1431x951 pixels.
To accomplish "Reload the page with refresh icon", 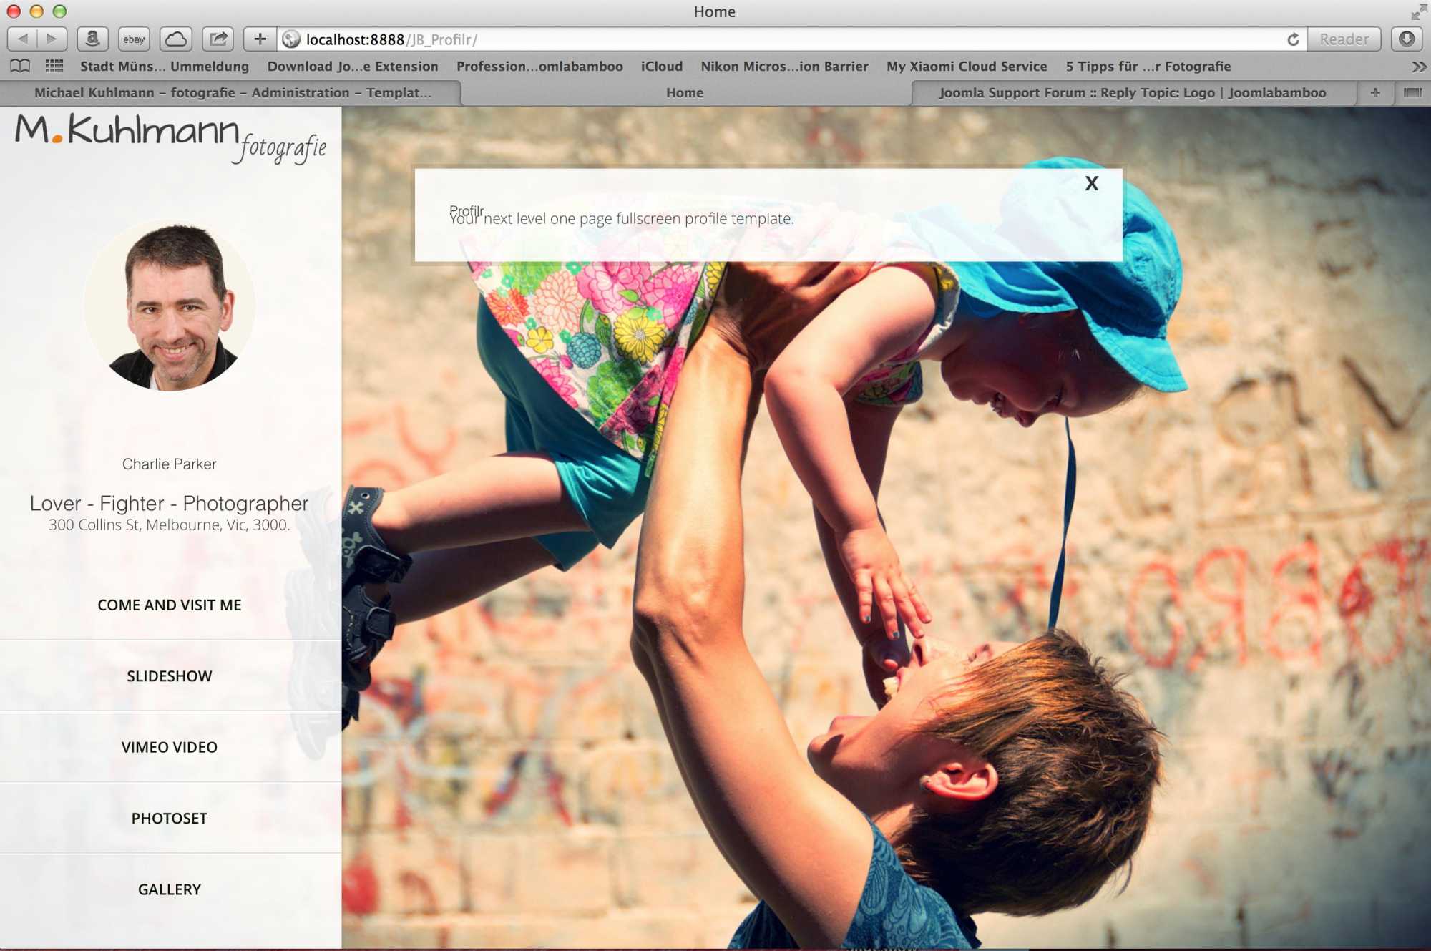I will pyautogui.click(x=1293, y=39).
